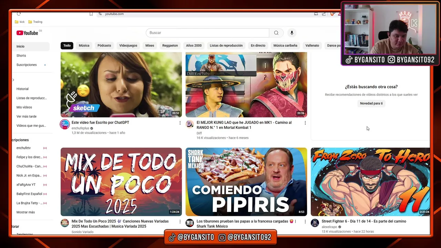
Task: Select the Música filter chip
Action: [84, 45]
